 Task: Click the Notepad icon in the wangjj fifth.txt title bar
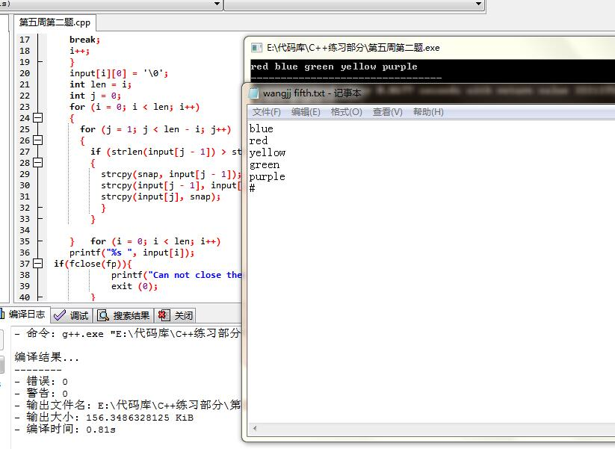tap(254, 93)
